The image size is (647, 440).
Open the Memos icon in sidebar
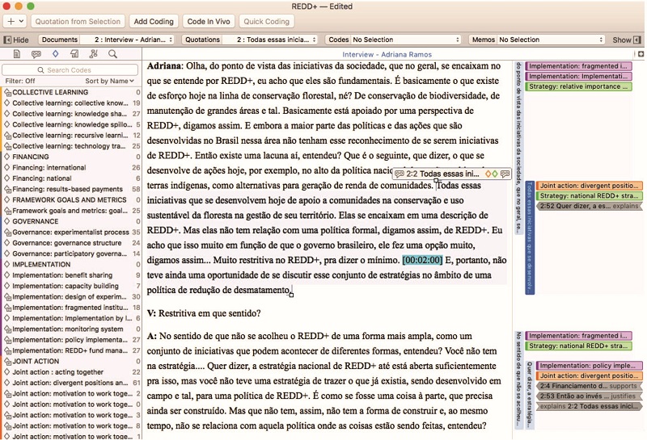coord(74,54)
